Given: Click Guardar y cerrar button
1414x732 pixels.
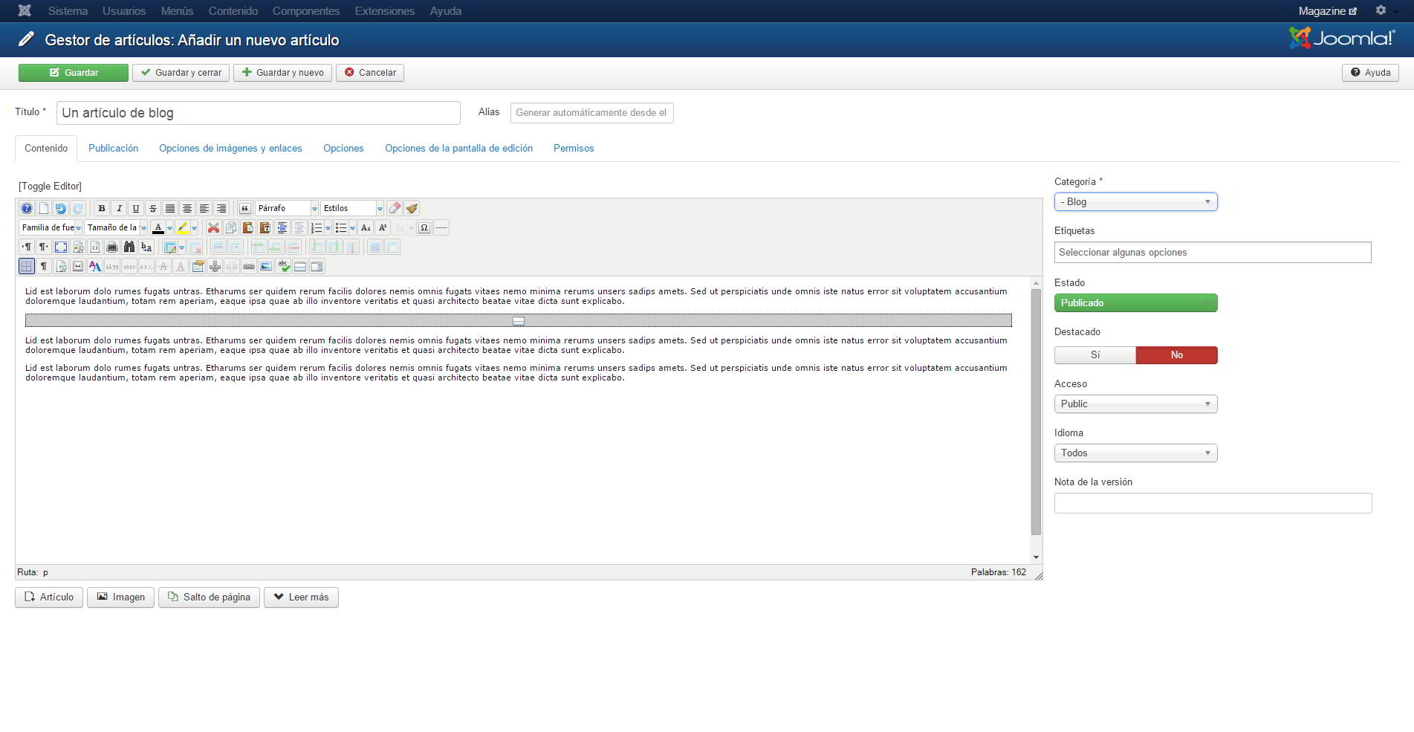Looking at the screenshot, I should pyautogui.click(x=181, y=73).
